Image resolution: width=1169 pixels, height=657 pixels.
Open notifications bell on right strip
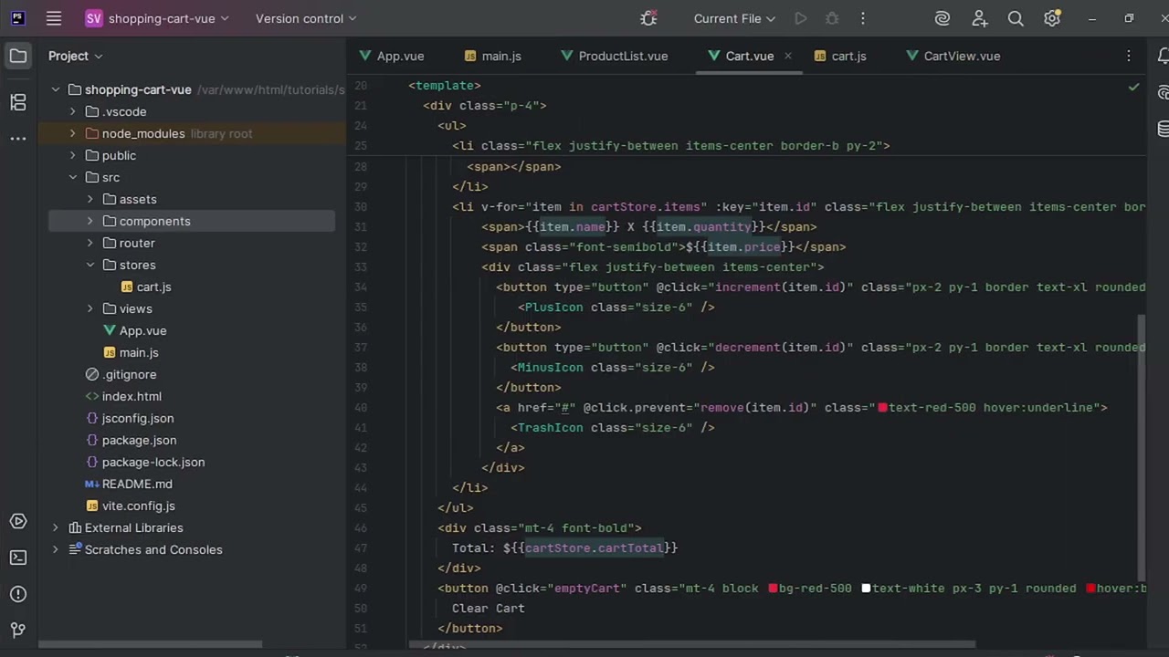pyautogui.click(x=1164, y=56)
